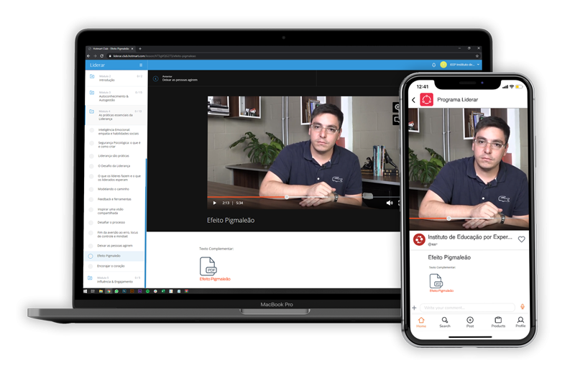The width and height of the screenshot is (575, 376).
Task: Expand Módulo 3 Autoconhecimento & Autogestão
Action: pyautogui.click(x=116, y=96)
